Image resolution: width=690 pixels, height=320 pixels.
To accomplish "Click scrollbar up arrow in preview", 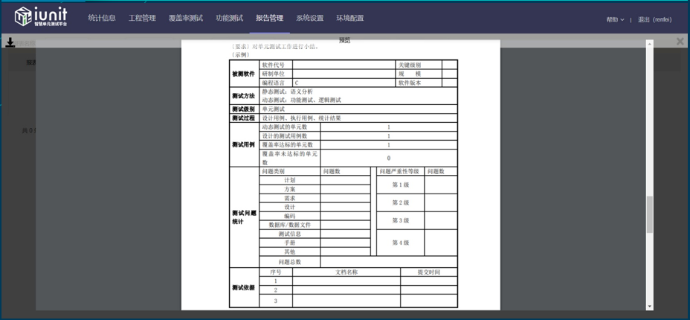I will 650,44.
